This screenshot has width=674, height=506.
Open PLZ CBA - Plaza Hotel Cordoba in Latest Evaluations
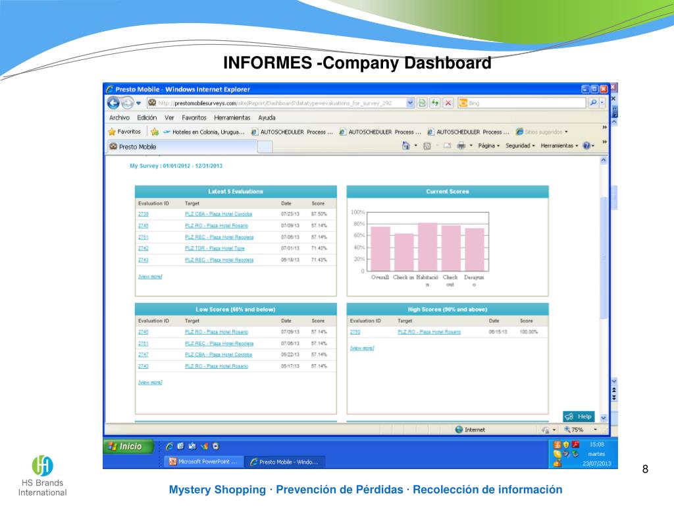pyautogui.click(x=219, y=214)
